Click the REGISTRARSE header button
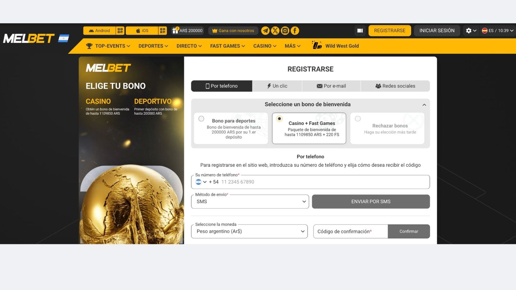Image resolution: width=516 pixels, height=290 pixels. click(x=390, y=30)
